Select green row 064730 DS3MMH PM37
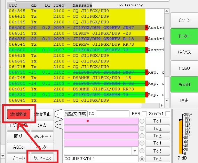 77,72
